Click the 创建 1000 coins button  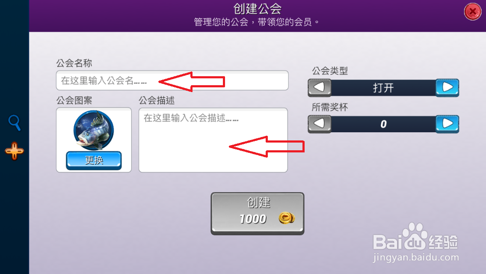(x=258, y=214)
